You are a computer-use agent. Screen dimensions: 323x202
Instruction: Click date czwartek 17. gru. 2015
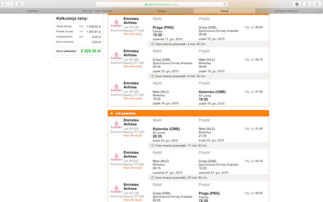(167, 39)
